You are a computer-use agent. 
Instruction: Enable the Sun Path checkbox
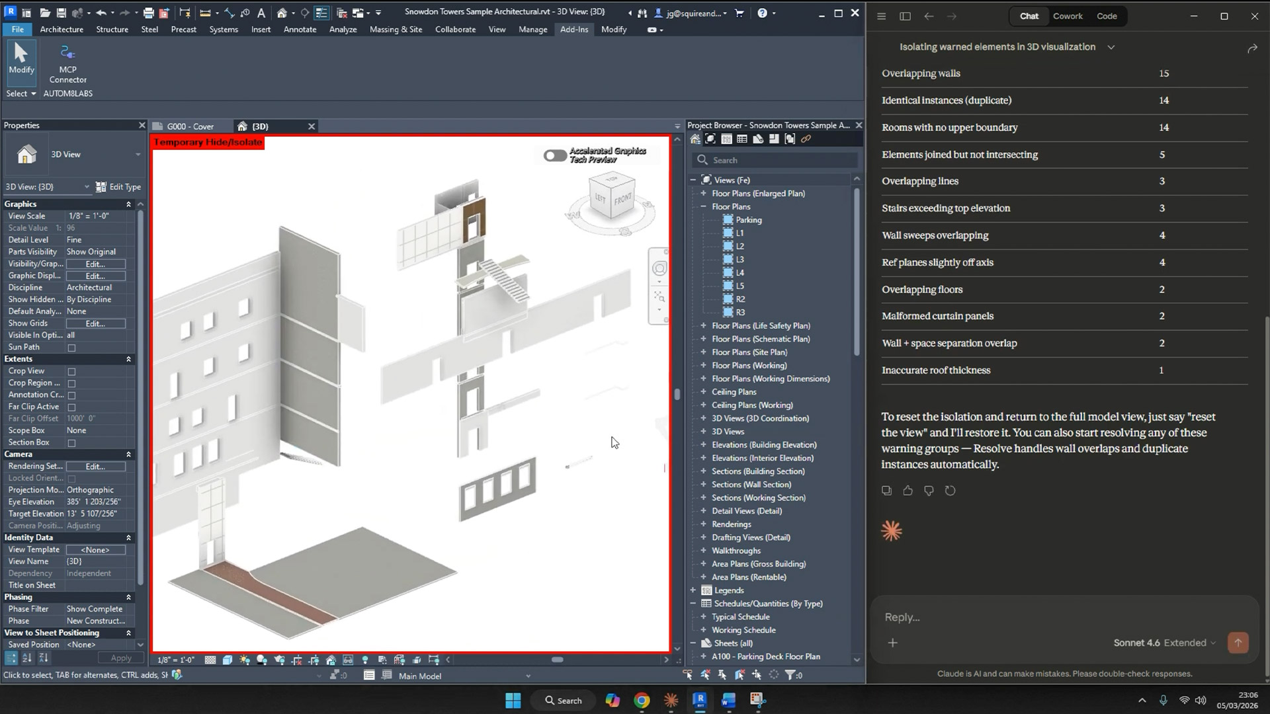click(x=71, y=348)
